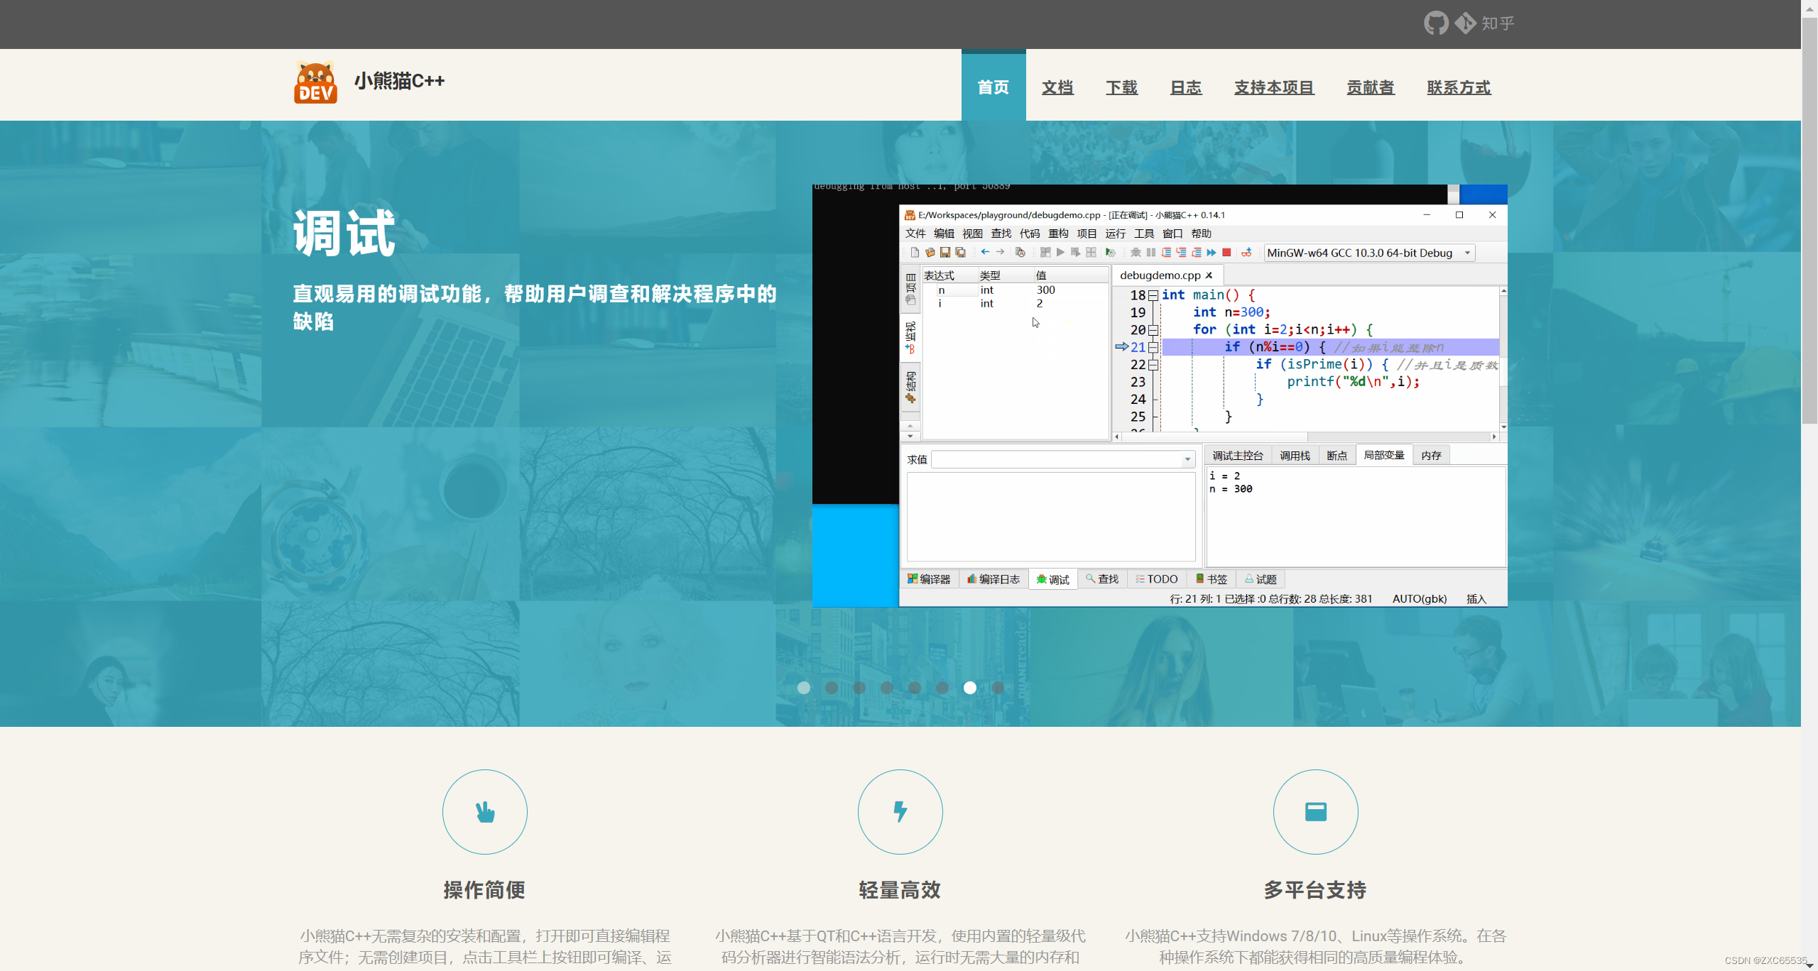Stop debugging with the red square icon
This screenshot has width=1818, height=971.
(1226, 252)
